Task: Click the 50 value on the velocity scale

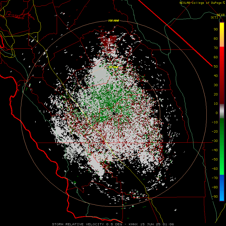Action: point(216,67)
